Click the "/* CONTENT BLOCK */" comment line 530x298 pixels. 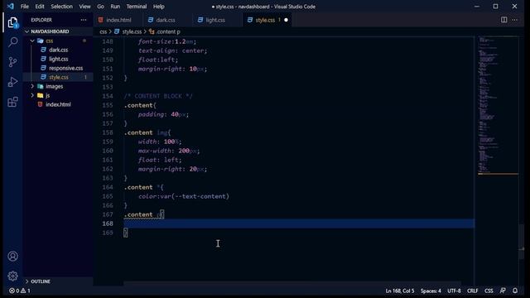pyautogui.click(x=158, y=96)
